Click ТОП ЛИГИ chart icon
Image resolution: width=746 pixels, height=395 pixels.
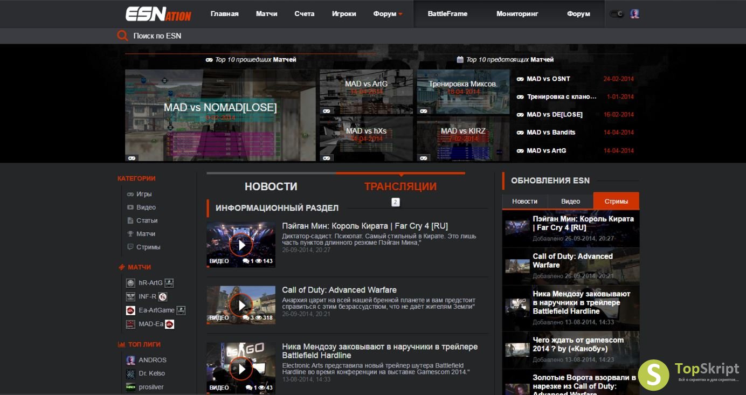coord(121,344)
